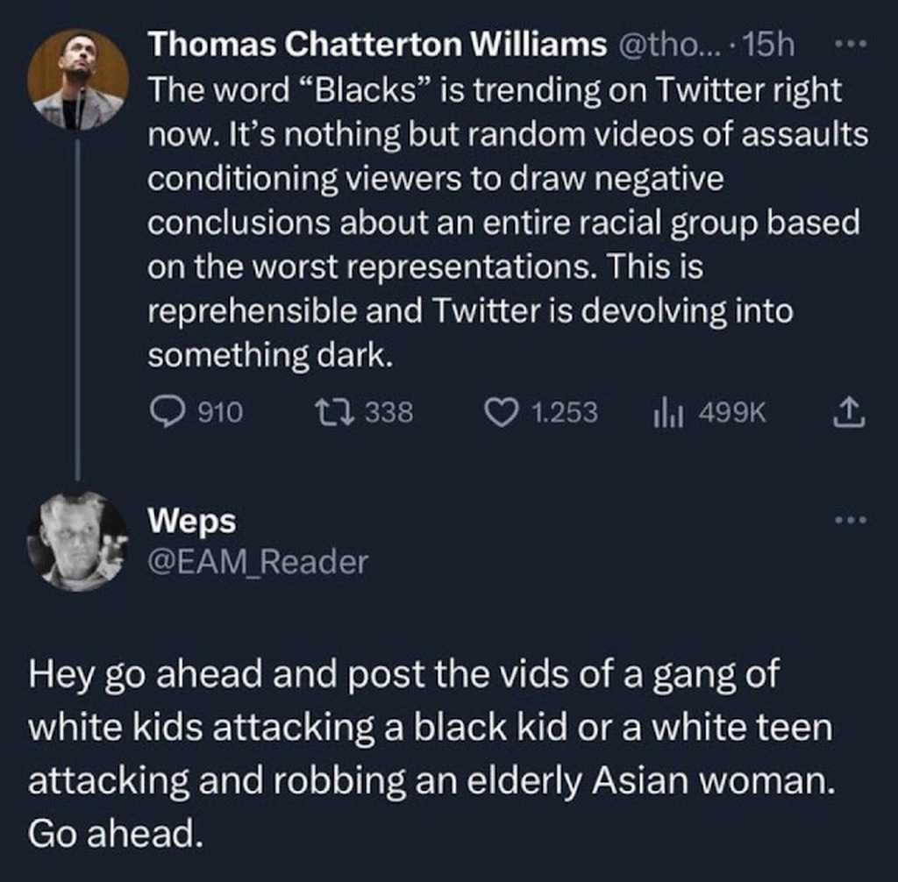
Task: Click the Weps display name
Action: (191, 521)
